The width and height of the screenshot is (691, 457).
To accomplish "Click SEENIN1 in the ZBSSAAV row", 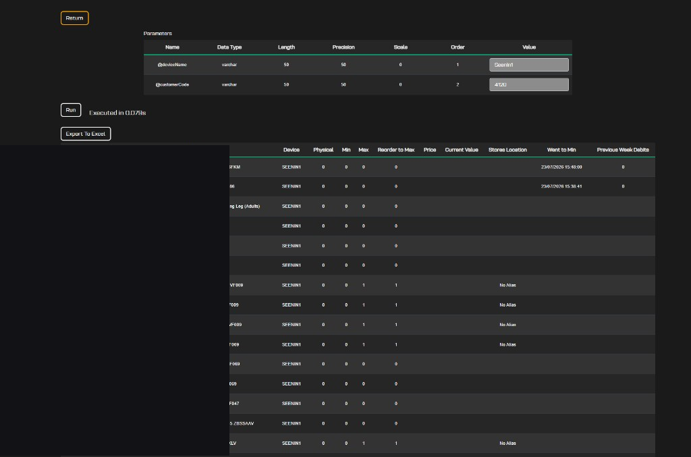I will 292,423.
